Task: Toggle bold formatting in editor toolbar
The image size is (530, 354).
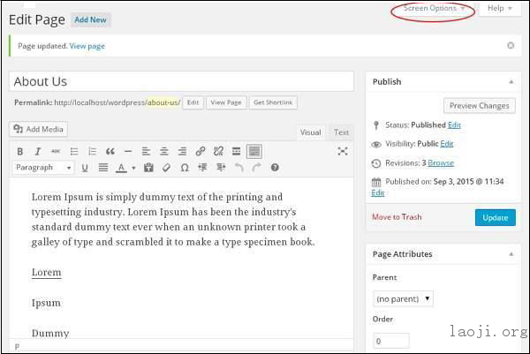Action: click(20, 152)
